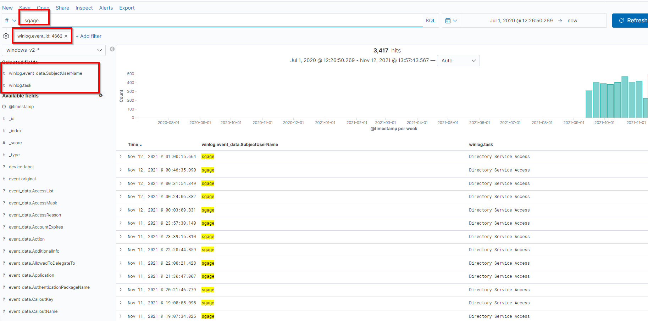
Task: Select device-label field
Action: click(x=21, y=167)
